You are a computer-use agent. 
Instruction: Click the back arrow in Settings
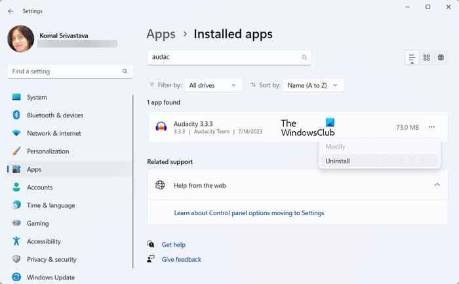click(x=10, y=10)
